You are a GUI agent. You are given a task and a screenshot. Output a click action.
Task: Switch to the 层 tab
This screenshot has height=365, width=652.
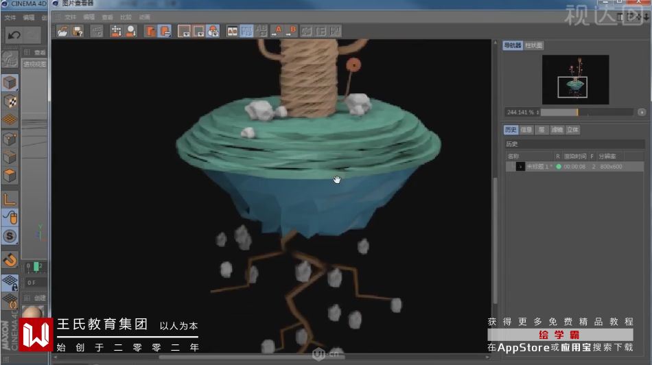[x=542, y=130]
